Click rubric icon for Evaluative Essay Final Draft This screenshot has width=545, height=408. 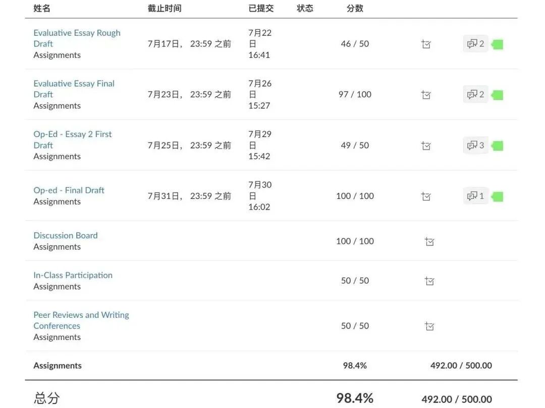point(426,95)
